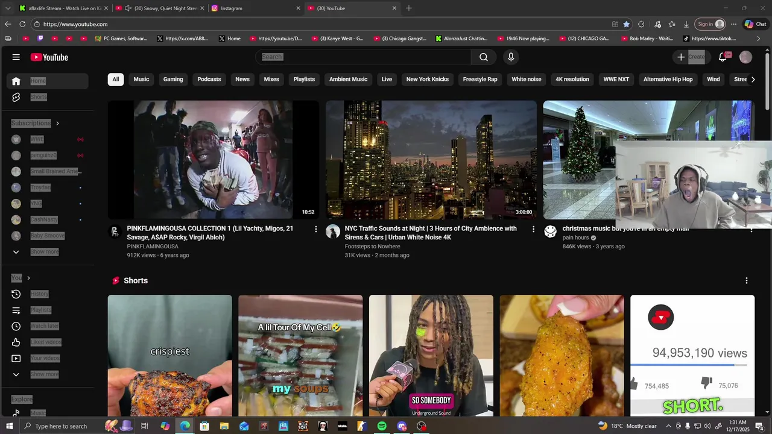Image resolution: width=772 pixels, height=434 pixels.
Task: Click the search magnifier button
Action: coord(484,57)
